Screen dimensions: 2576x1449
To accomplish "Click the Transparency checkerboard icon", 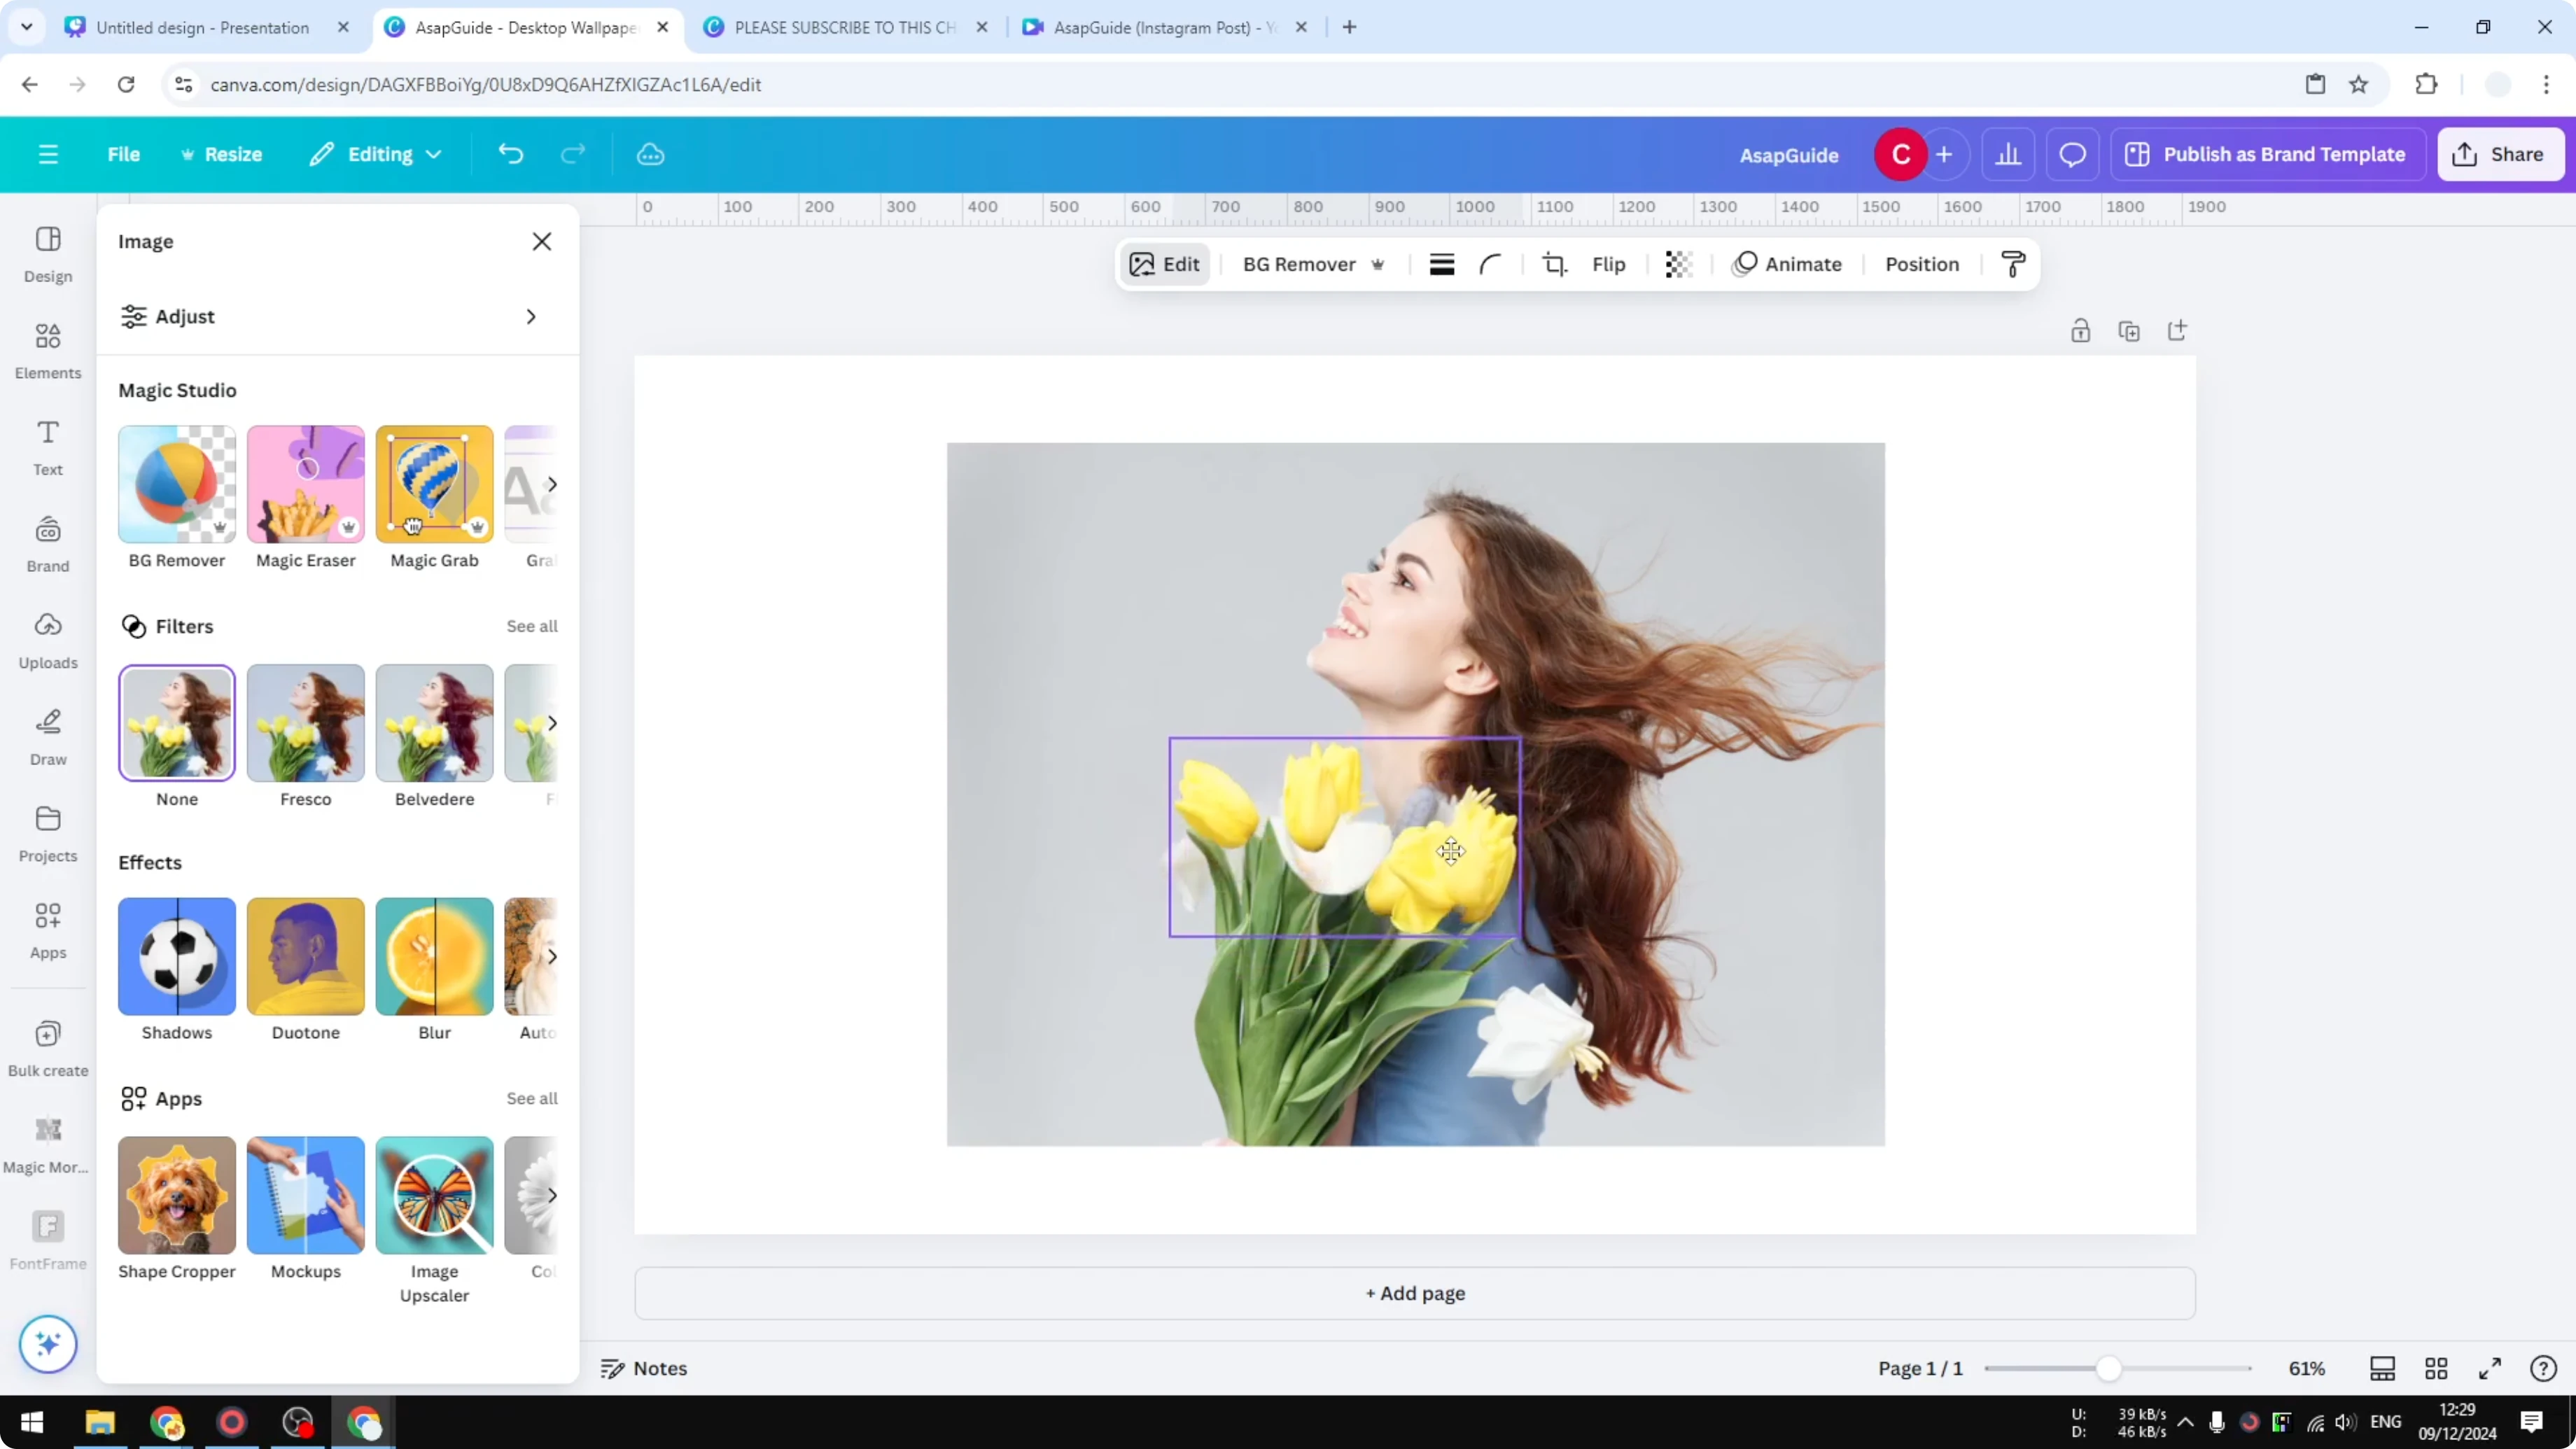I will click(1678, 264).
